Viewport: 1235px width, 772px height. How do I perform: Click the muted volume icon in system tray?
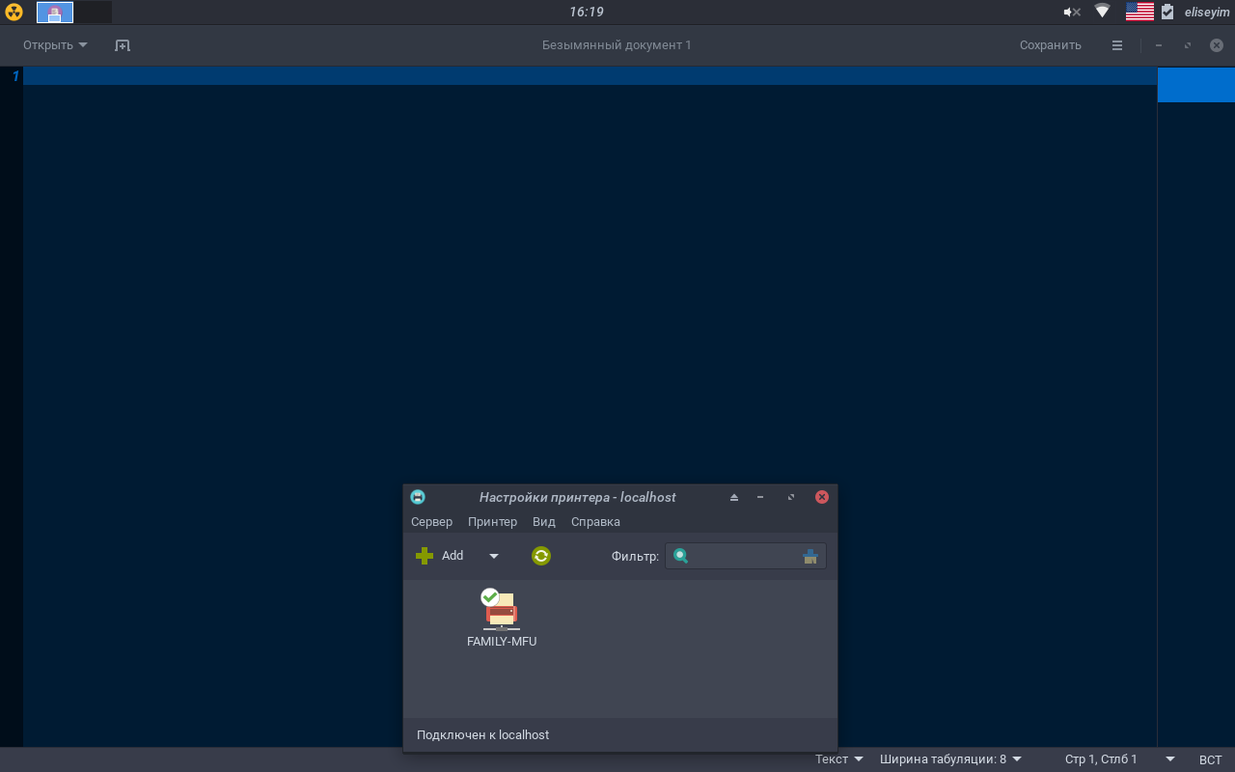(x=1072, y=12)
